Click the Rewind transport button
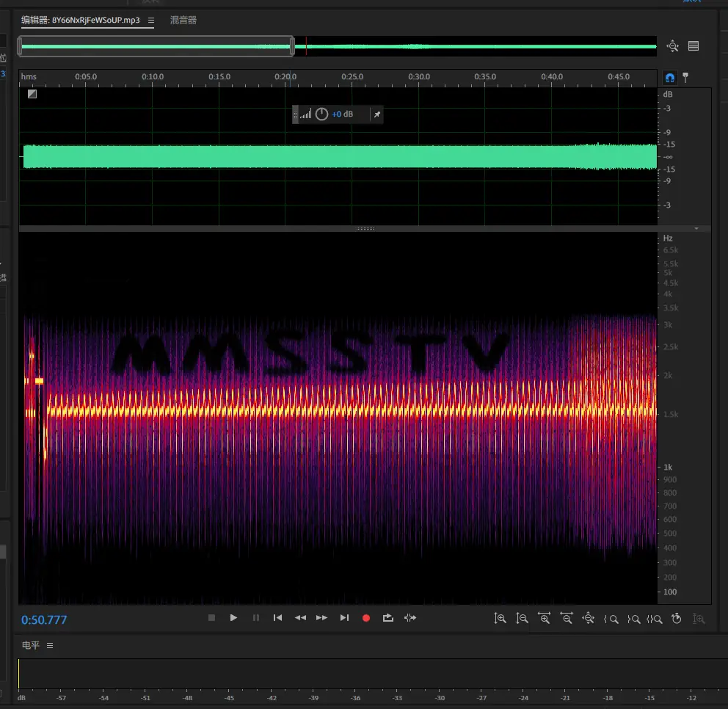The image size is (728, 709). tap(300, 617)
